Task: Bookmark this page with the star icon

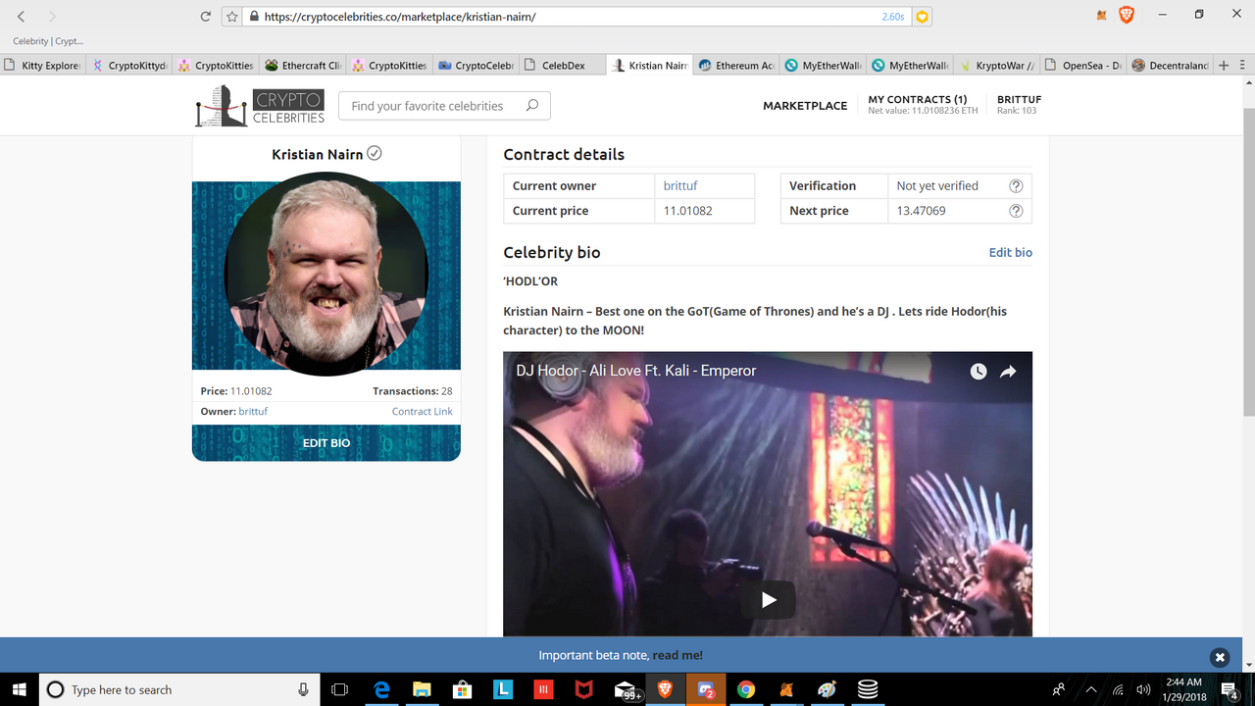Action: click(232, 17)
